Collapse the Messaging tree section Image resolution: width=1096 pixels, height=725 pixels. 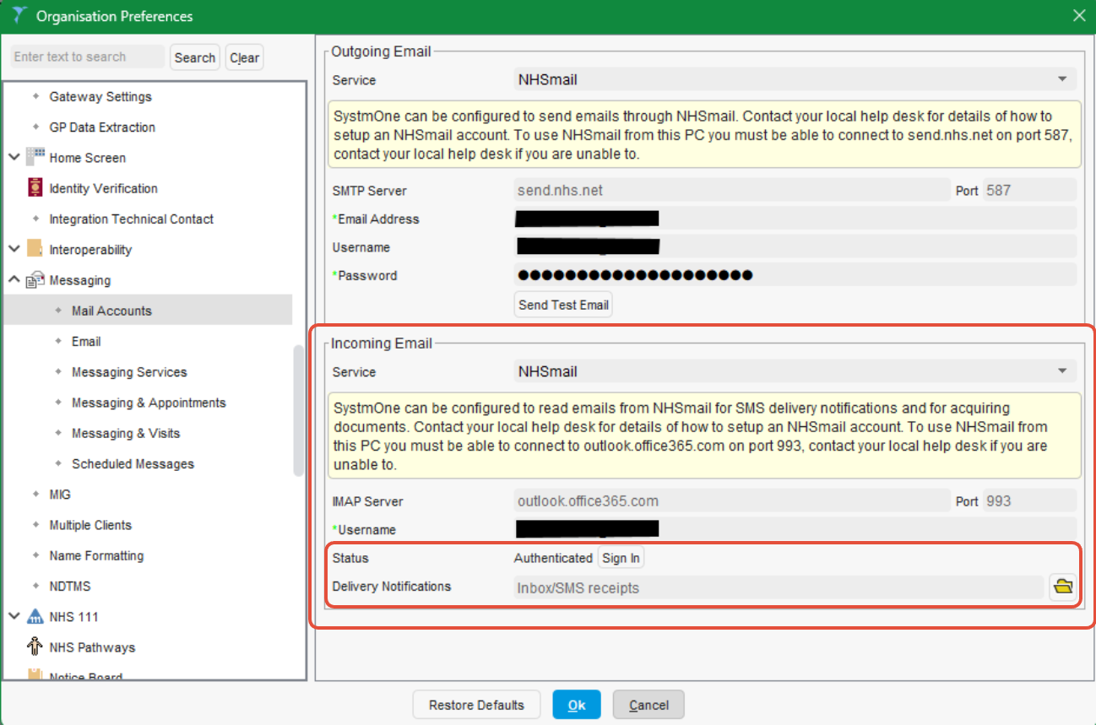13,279
